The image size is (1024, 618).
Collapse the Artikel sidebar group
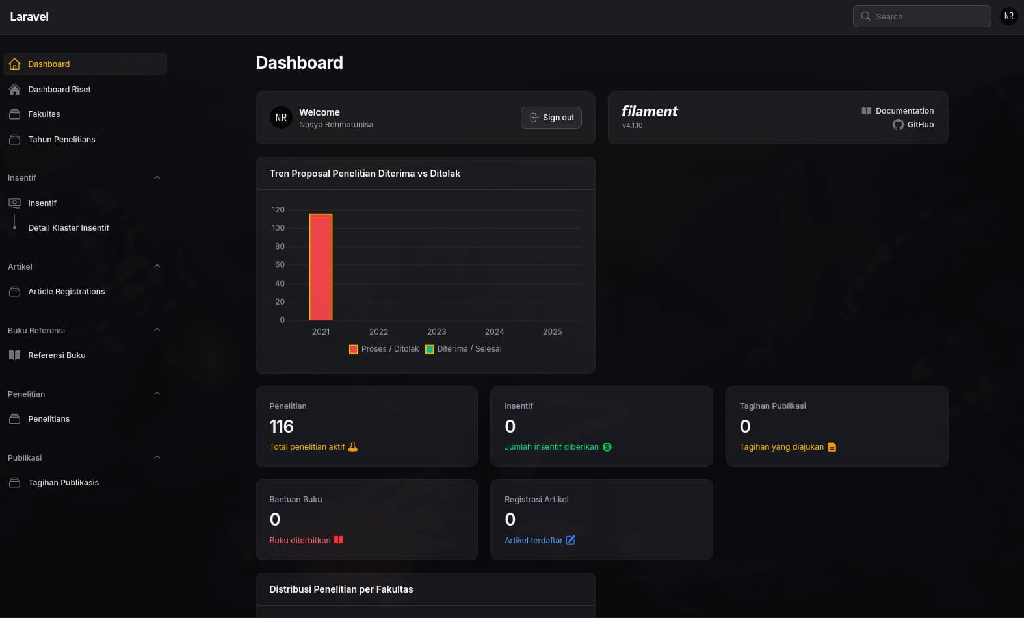click(157, 266)
